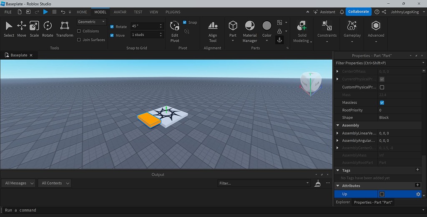Click the Collaborate button

coord(358,12)
